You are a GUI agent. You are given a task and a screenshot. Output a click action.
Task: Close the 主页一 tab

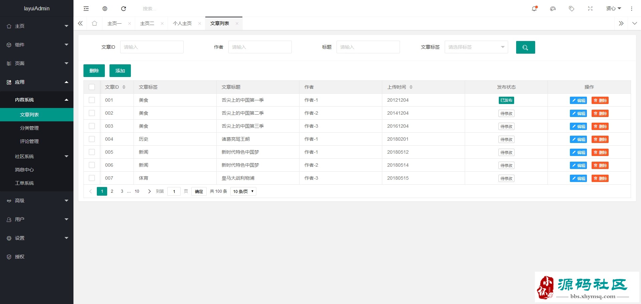click(130, 23)
